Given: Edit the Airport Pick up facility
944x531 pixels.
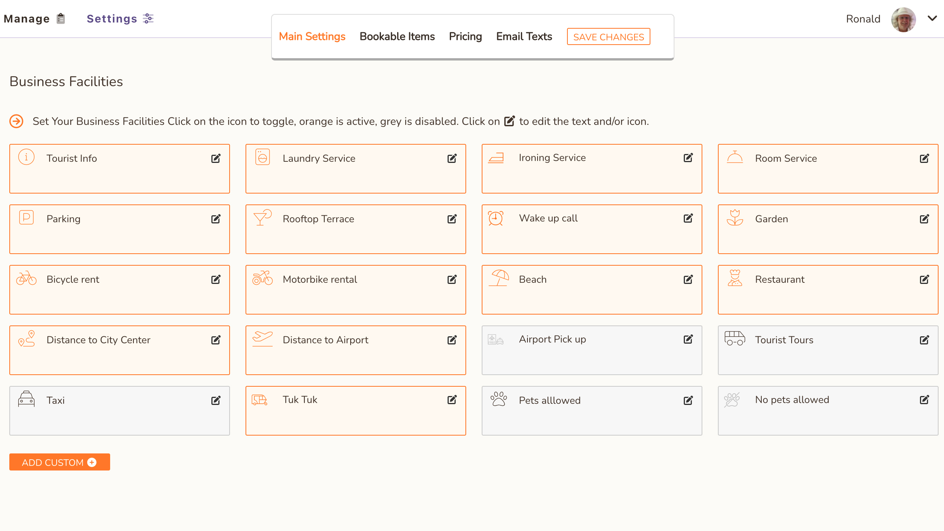Looking at the screenshot, I should click(x=688, y=339).
